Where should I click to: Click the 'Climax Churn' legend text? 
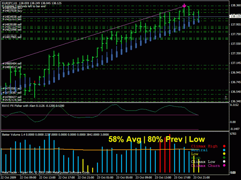pyautogui.click(x=206, y=166)
